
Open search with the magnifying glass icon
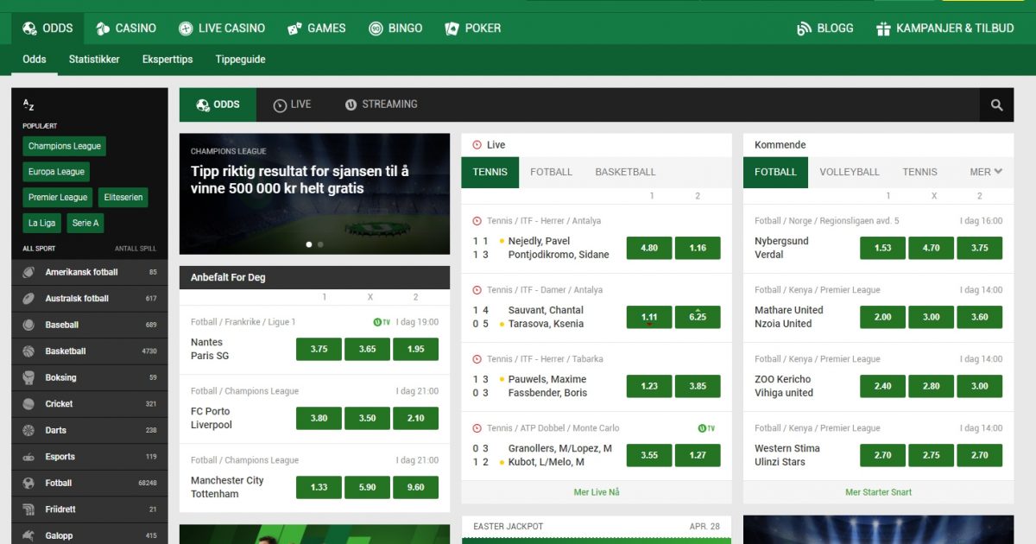(x=996, y=104)
